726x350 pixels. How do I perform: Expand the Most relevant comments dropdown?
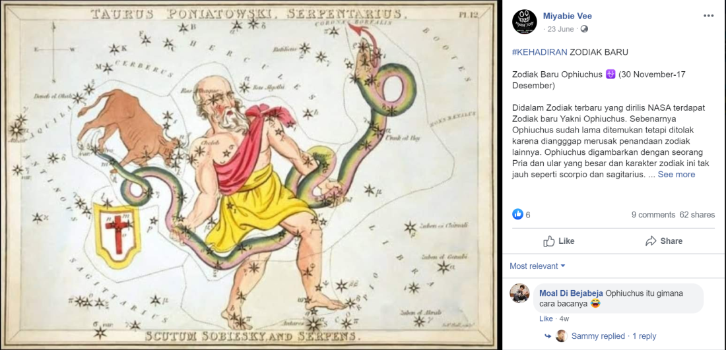click(x=537, y=266)
